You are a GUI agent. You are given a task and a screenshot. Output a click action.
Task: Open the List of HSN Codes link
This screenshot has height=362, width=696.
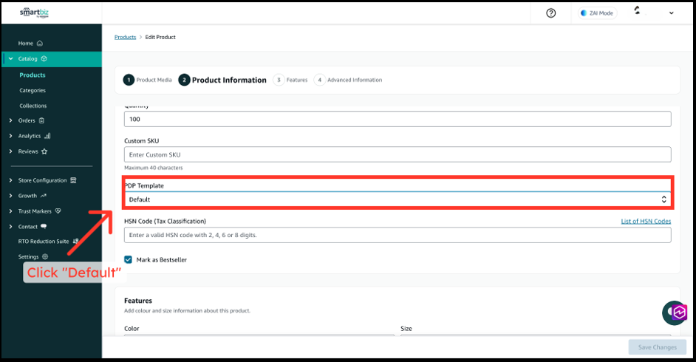645,221
